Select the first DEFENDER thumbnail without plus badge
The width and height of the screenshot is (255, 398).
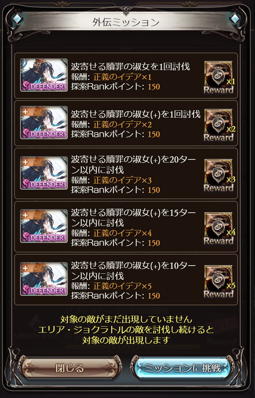[x=44, y=75]
